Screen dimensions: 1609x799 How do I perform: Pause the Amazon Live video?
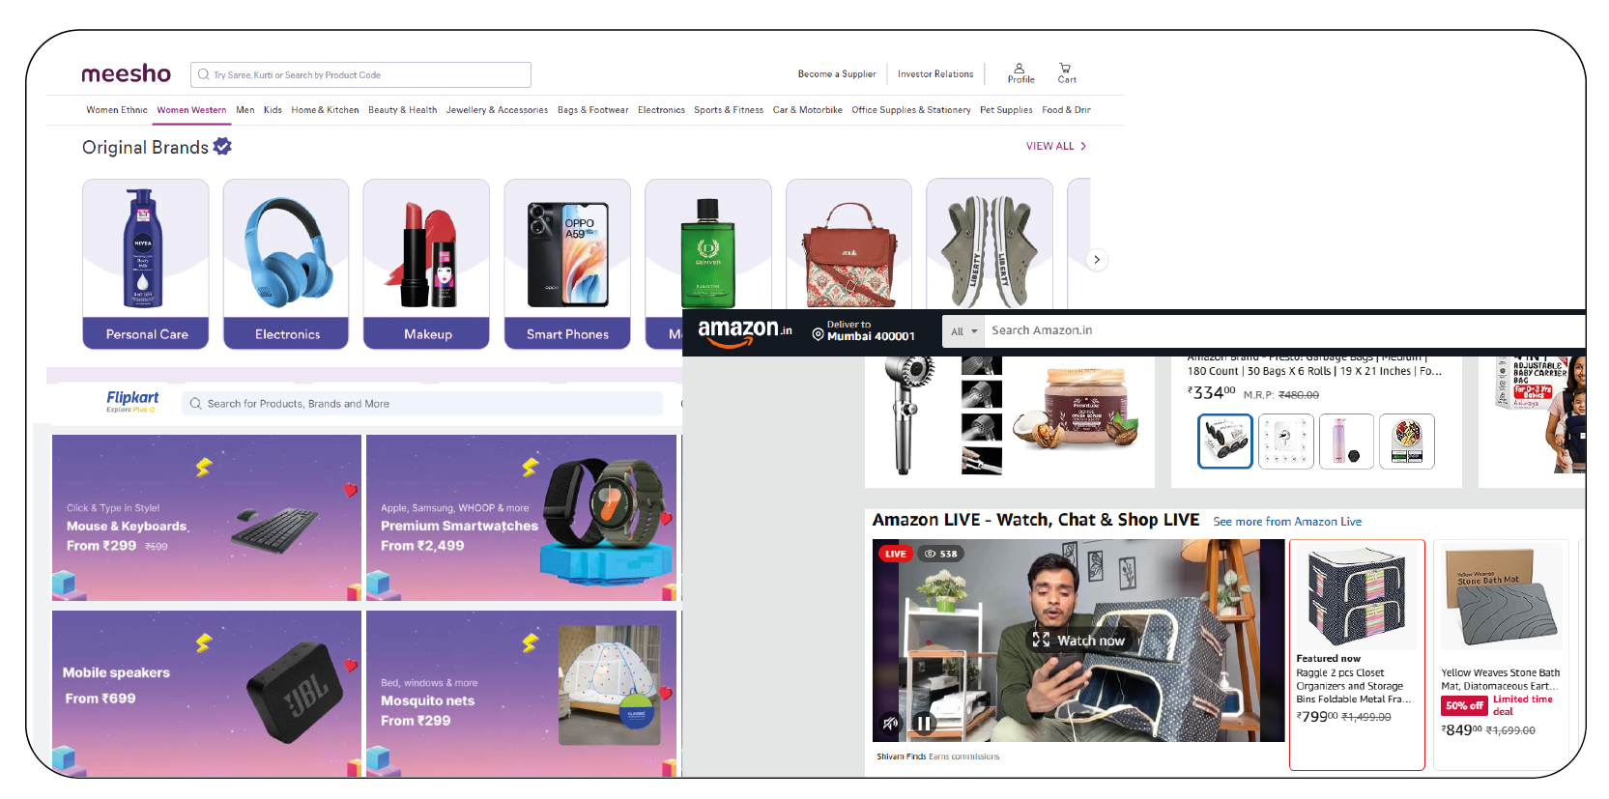(x=924, y=723)
